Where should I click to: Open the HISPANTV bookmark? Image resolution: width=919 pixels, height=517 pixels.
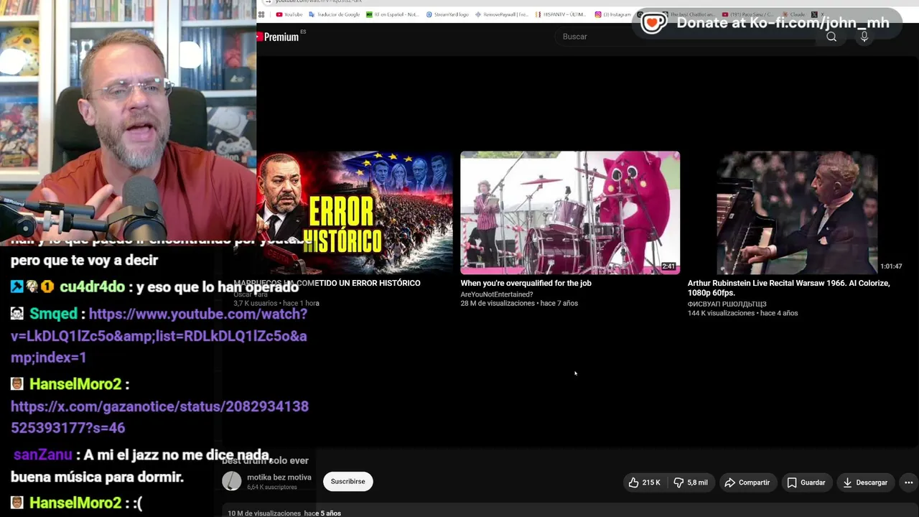click(x=561, y=14)
